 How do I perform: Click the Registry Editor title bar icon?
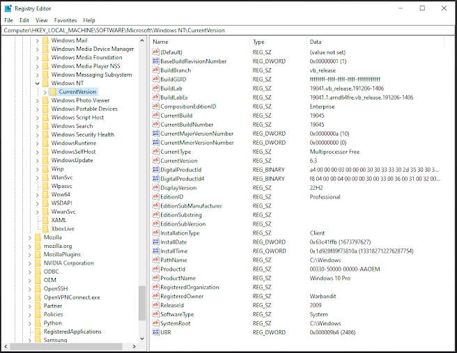click(8, 8)
